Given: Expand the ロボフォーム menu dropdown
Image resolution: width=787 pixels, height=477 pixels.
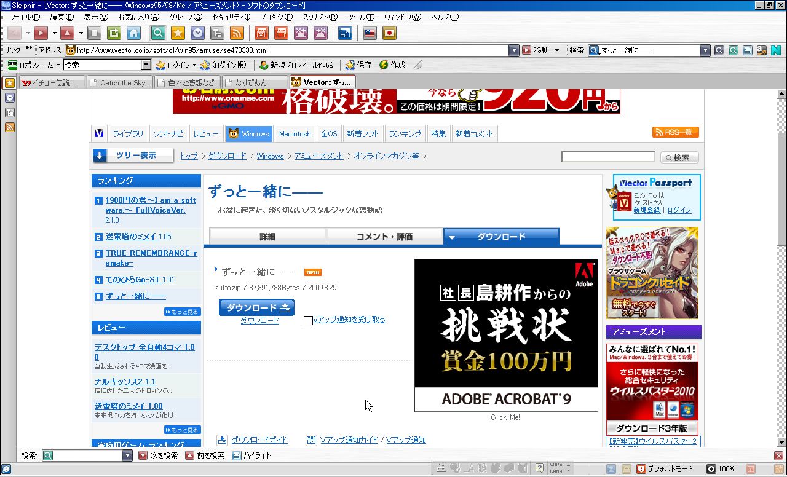Looking at the screenshot, I should [x=58, y=65].
